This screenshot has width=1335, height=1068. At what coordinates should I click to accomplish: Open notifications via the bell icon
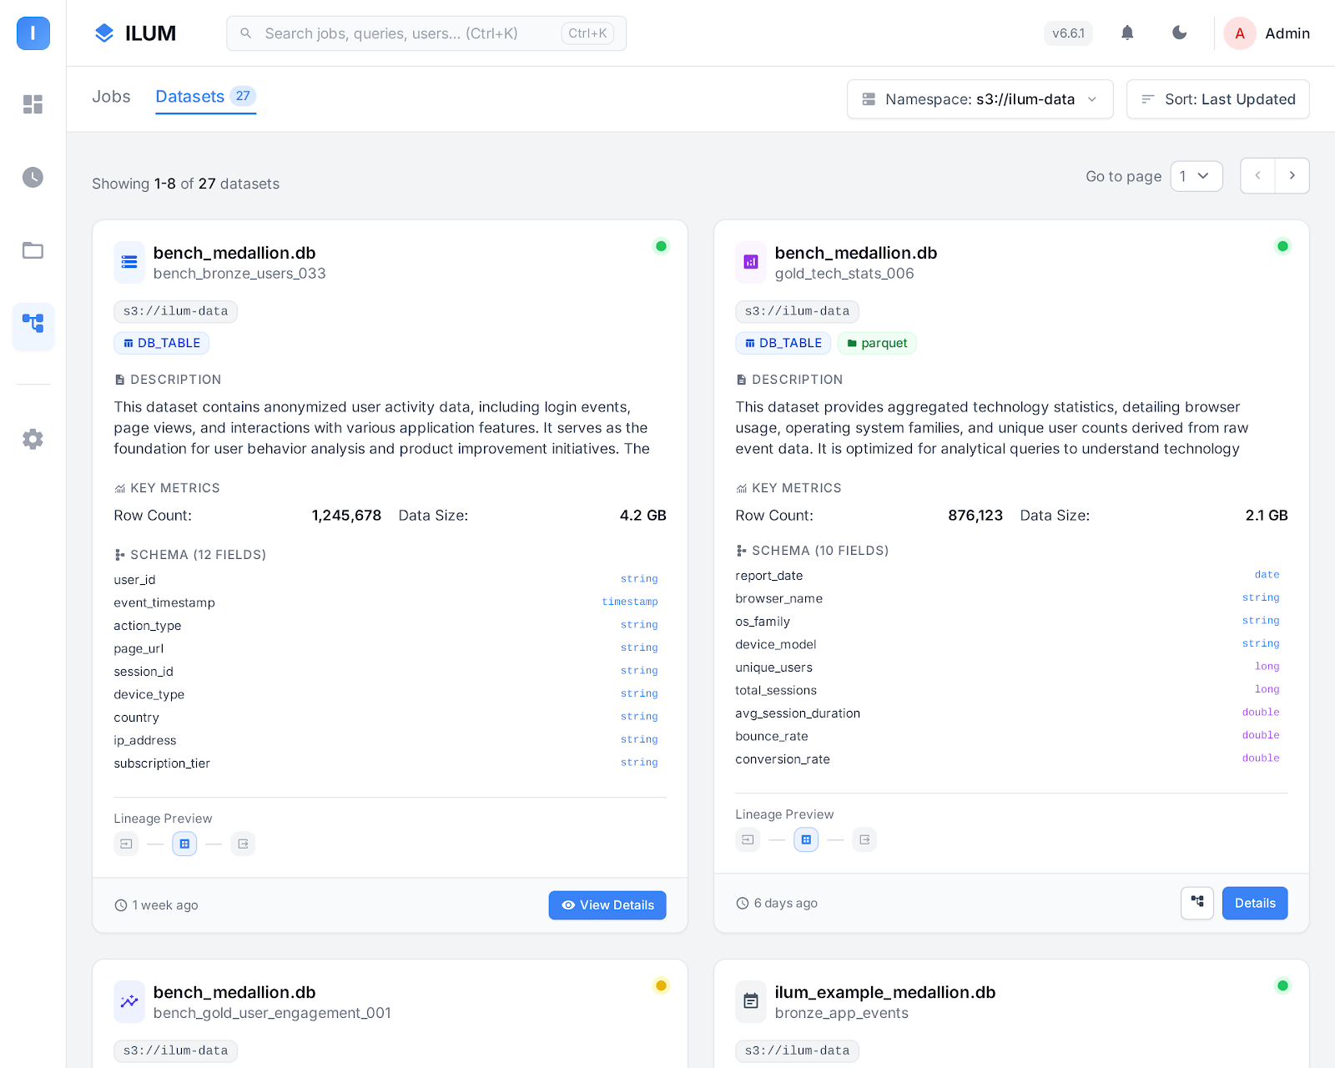1126,33
